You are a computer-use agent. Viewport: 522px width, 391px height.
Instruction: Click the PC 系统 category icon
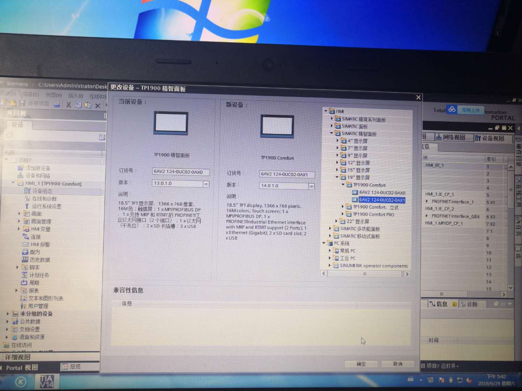[x=330, y=243]
